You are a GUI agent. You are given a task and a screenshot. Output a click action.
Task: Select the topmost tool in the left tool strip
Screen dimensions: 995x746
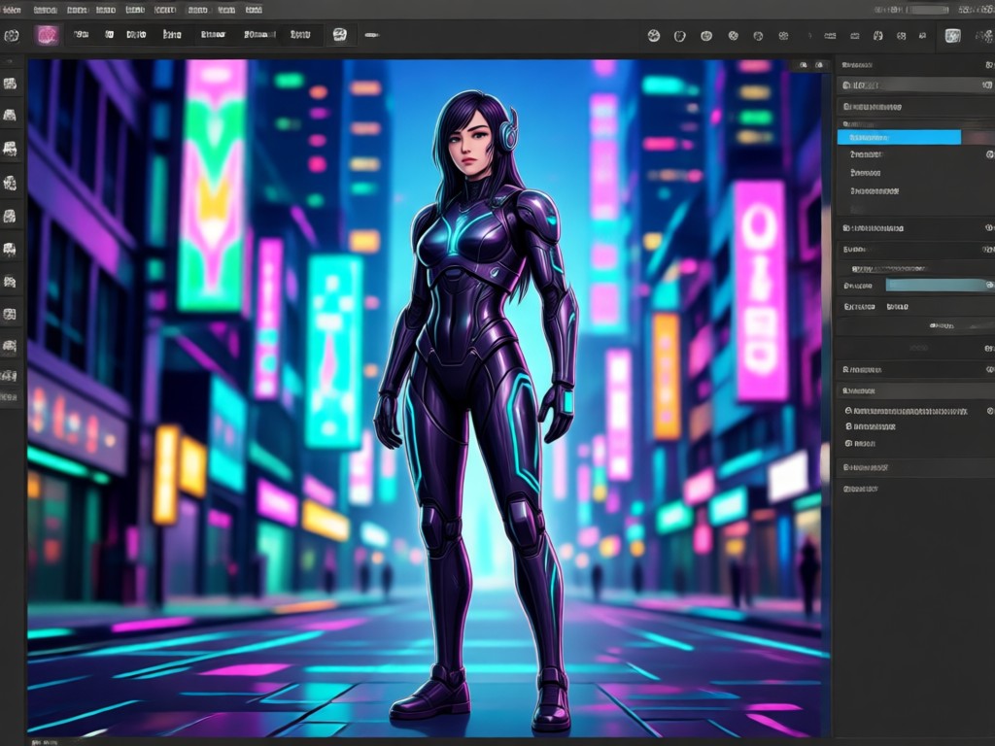(10, 84)
